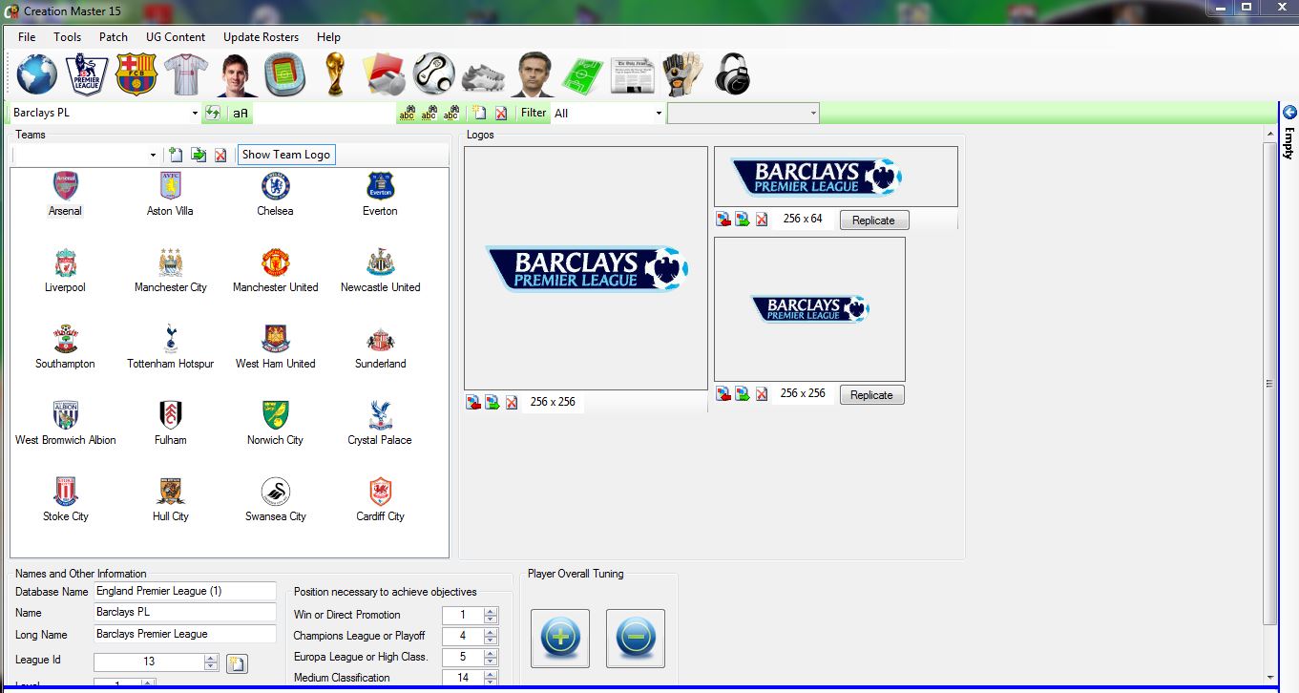Click the green arrow team icon in Teams panel
The image size is (1299, 693).
(199, 155)
